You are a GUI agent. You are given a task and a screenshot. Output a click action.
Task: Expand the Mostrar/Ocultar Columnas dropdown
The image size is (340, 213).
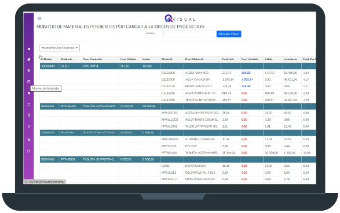(x=60, y=48)
